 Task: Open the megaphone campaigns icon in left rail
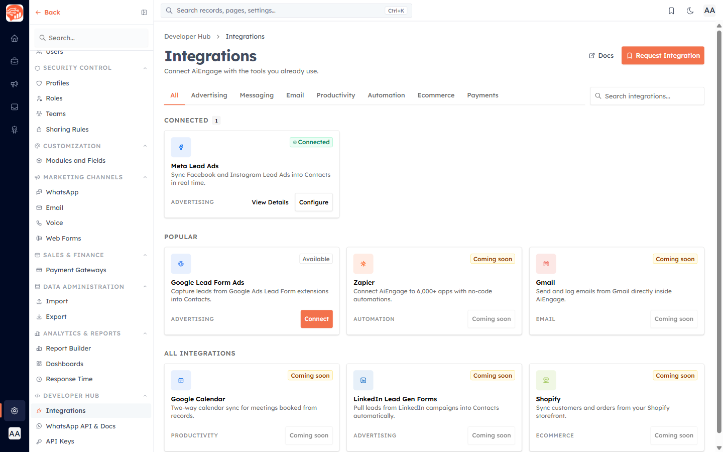tap(15, 84)
